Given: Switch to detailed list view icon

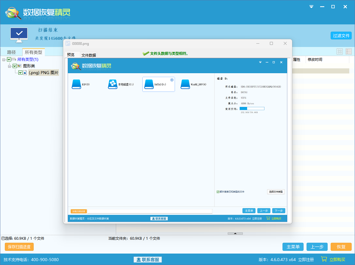Looking at the screenshot, I should tap(348, 51).
